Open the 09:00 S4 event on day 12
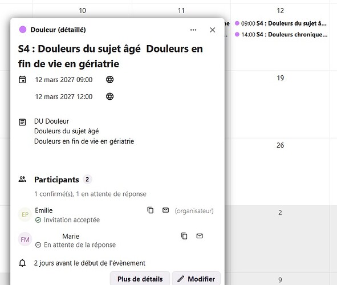This screenshot has width=337, height=285. click(x=281, y=23)
